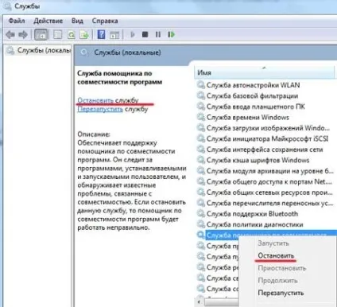The height and width of the screenshot is (307, 337).
Task: Click the horizontal scrollbar left arrow
Action: [x=199, y=302]
